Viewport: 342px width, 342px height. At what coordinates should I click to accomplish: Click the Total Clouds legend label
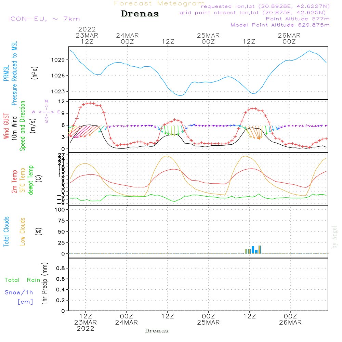tap(6, 232)
